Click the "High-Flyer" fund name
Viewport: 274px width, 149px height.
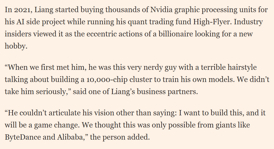tap(212, 22)
